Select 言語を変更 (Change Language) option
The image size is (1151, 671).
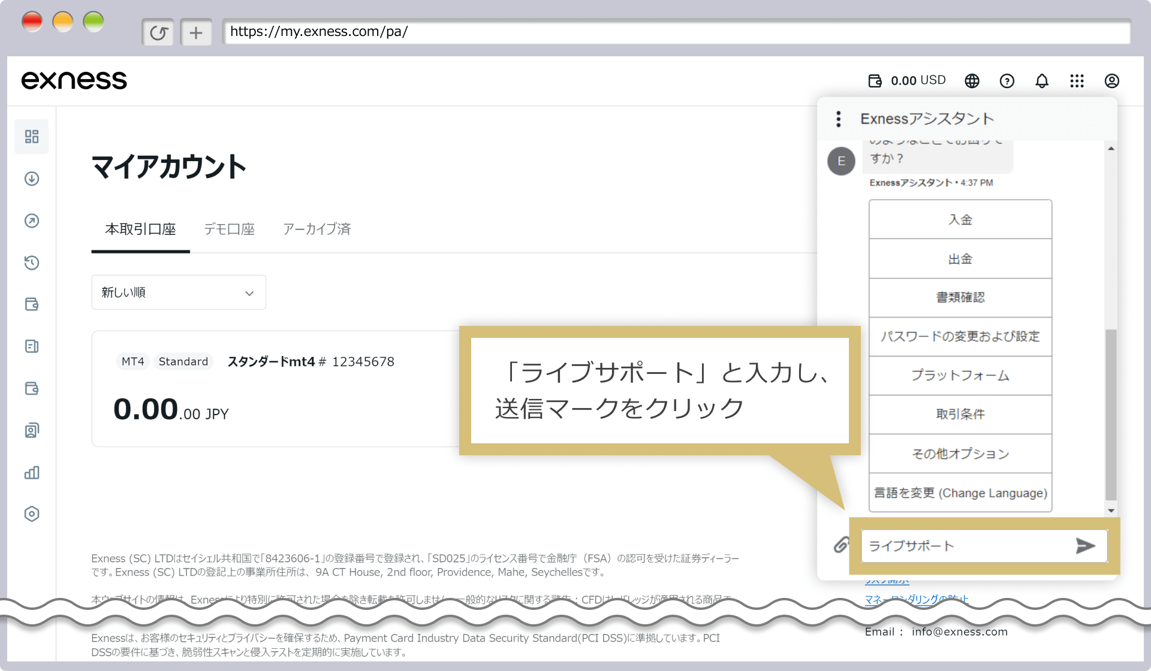(x=960, y=492)
